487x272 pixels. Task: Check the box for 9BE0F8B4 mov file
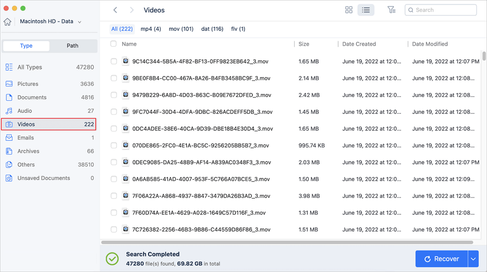(x=113, y=78)
